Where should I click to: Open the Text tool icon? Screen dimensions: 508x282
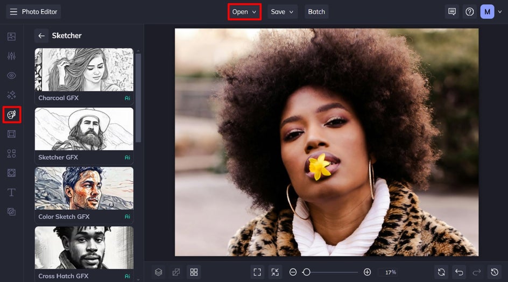[11, 193]
